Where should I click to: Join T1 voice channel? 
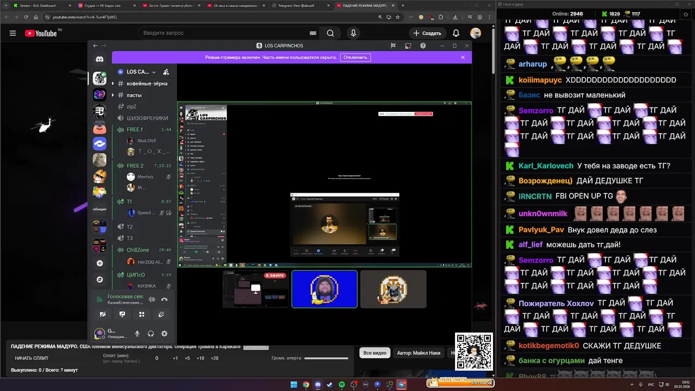[143, 201]
